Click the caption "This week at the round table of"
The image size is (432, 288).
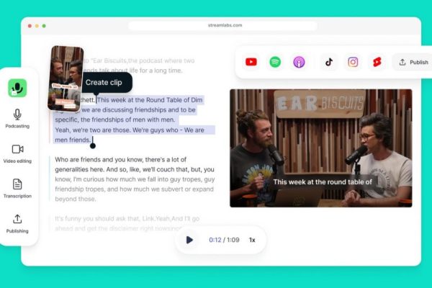click(x=323, y=182)
